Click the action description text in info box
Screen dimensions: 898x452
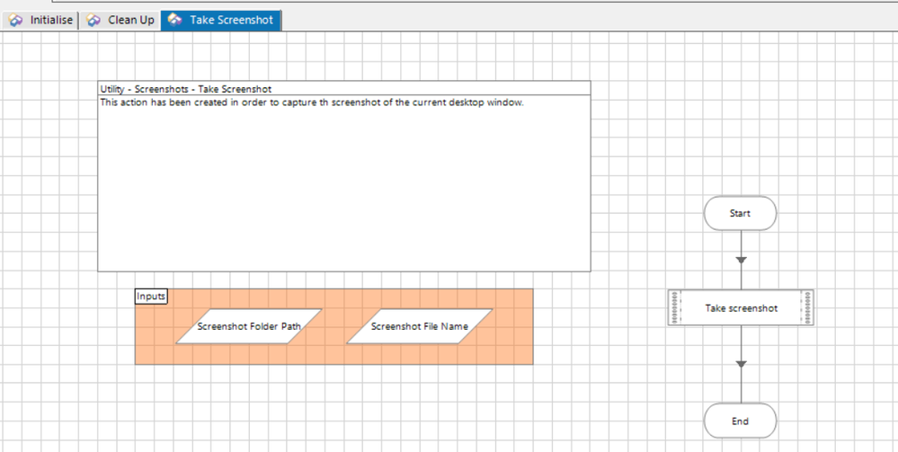[312, 103]
